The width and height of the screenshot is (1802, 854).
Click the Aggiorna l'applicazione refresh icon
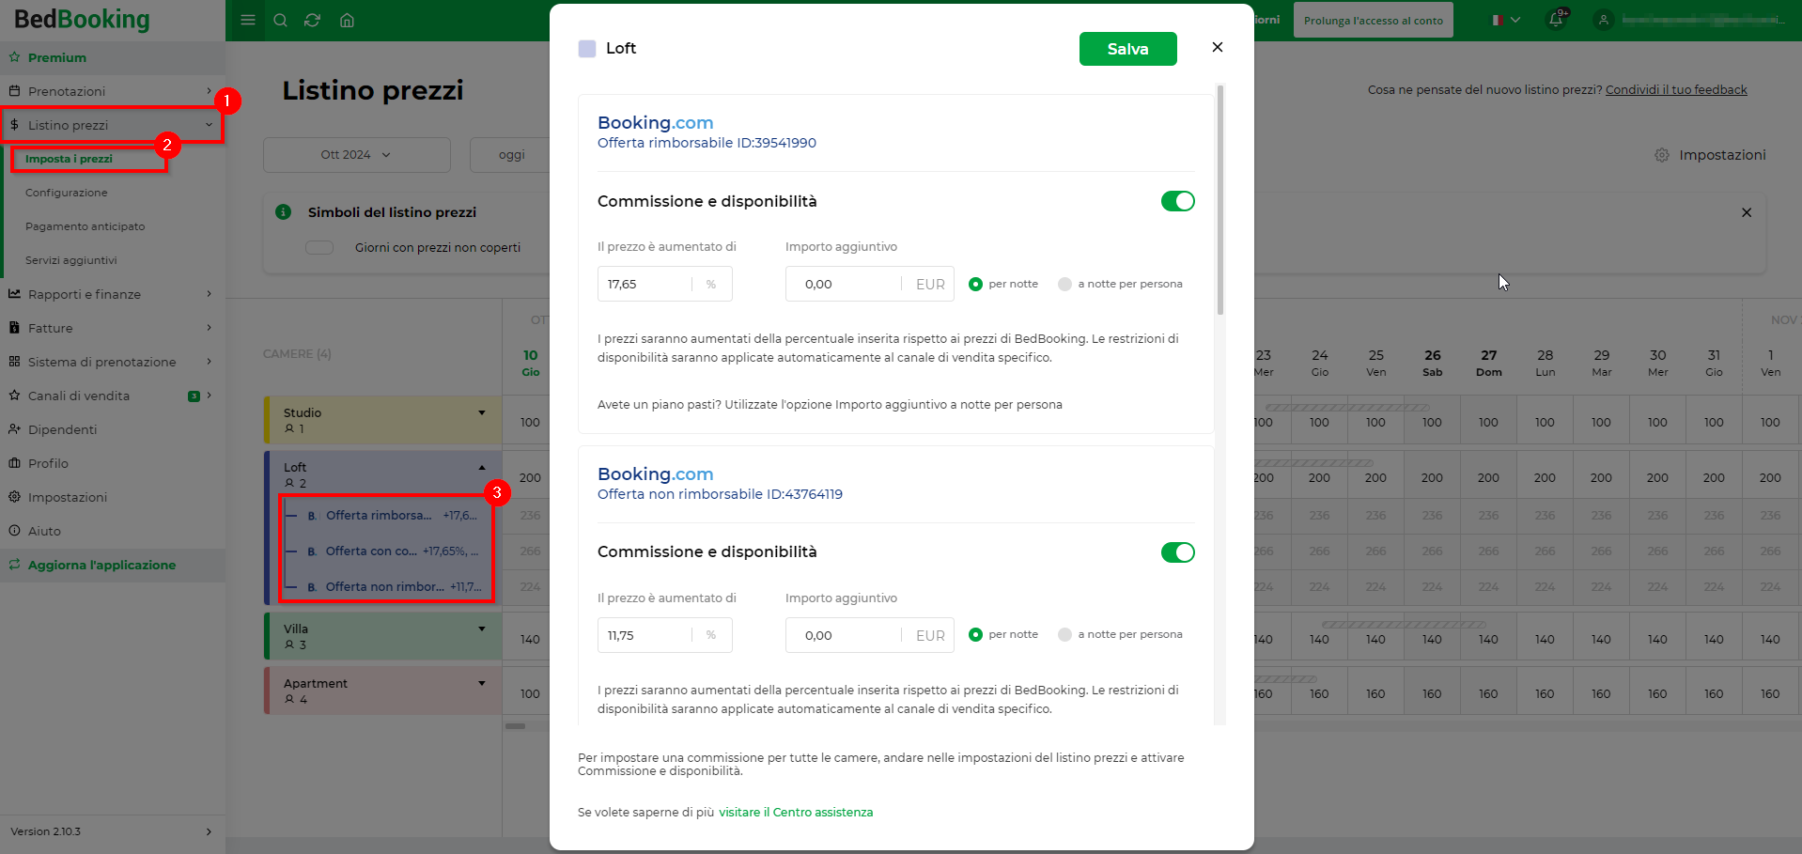pyautogui.click(x=15, y=565)
